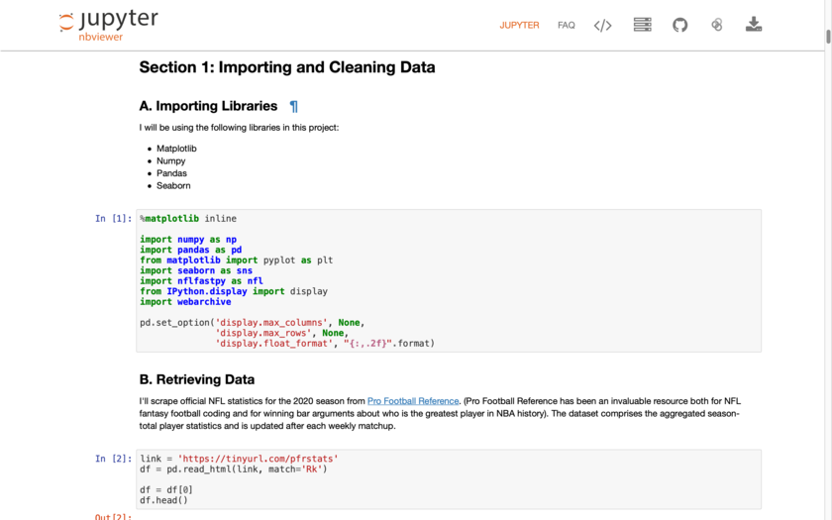This screenshot has width=832, height=520.
Task: Click the tinyurl pfrstats string in code
Action: point(258,459)
